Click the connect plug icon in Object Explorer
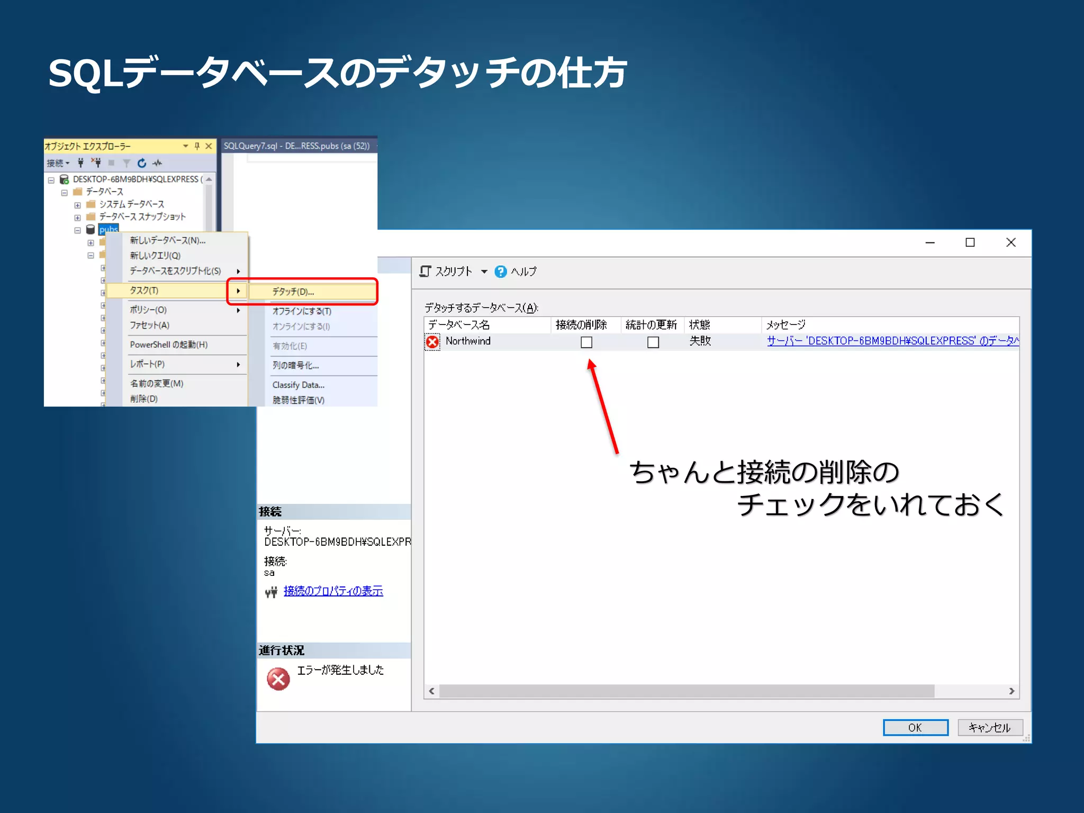The image size is (1084, 813). [80, 162]
